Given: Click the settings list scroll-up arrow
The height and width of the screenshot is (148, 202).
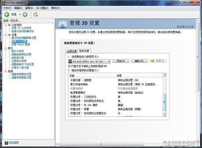Looking at the screenshot, I should click(164, 75).
